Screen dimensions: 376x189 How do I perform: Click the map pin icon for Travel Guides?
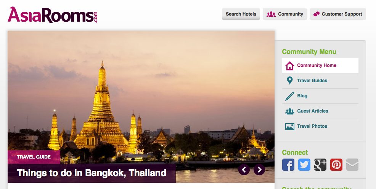(x=290, y=81)
